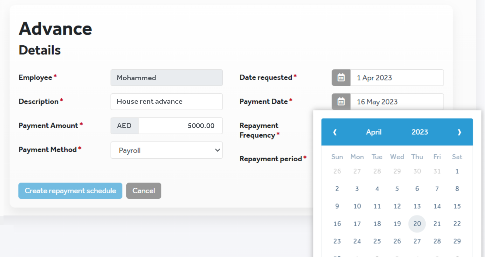Select April 16 in the calendar
The width and height of the screenshot is (485, 257).
click(x=337, y=224)
